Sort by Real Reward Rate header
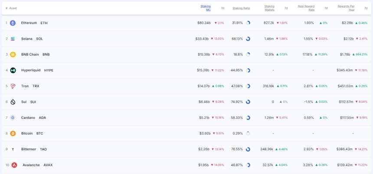The height and width of the screenshot is (174, 373). click(x=306, y=8)
